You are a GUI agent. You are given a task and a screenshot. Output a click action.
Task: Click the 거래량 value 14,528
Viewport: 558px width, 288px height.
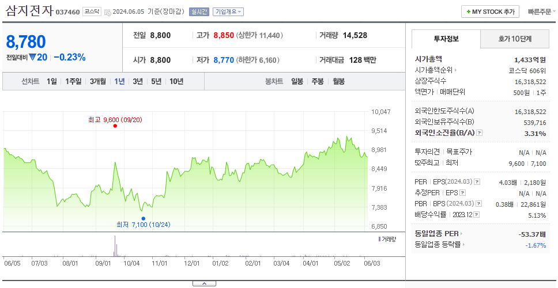[x=355, y=36]
